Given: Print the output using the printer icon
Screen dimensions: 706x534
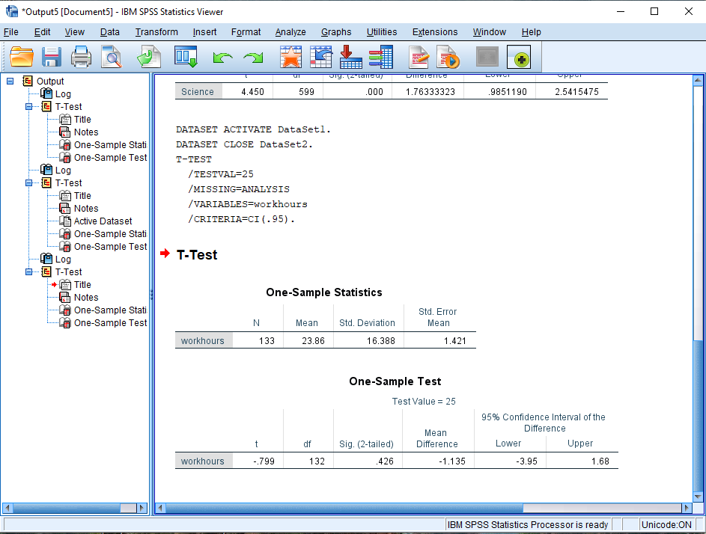Looking at the screenshot, I should 81,57.
